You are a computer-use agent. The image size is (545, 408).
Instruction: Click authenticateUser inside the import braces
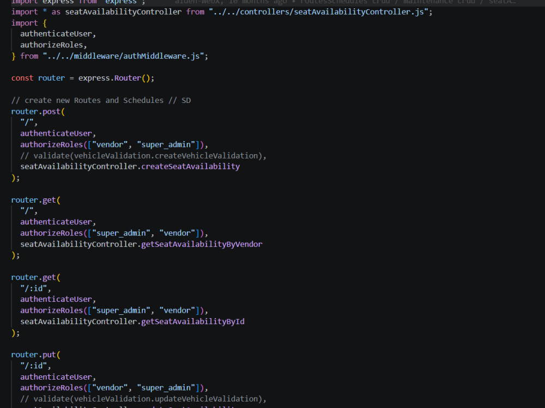tap(56, 34)
